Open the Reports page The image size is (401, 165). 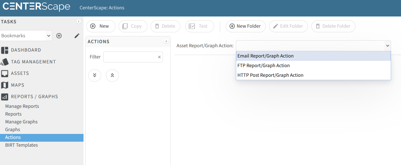[x=13, y=114]
